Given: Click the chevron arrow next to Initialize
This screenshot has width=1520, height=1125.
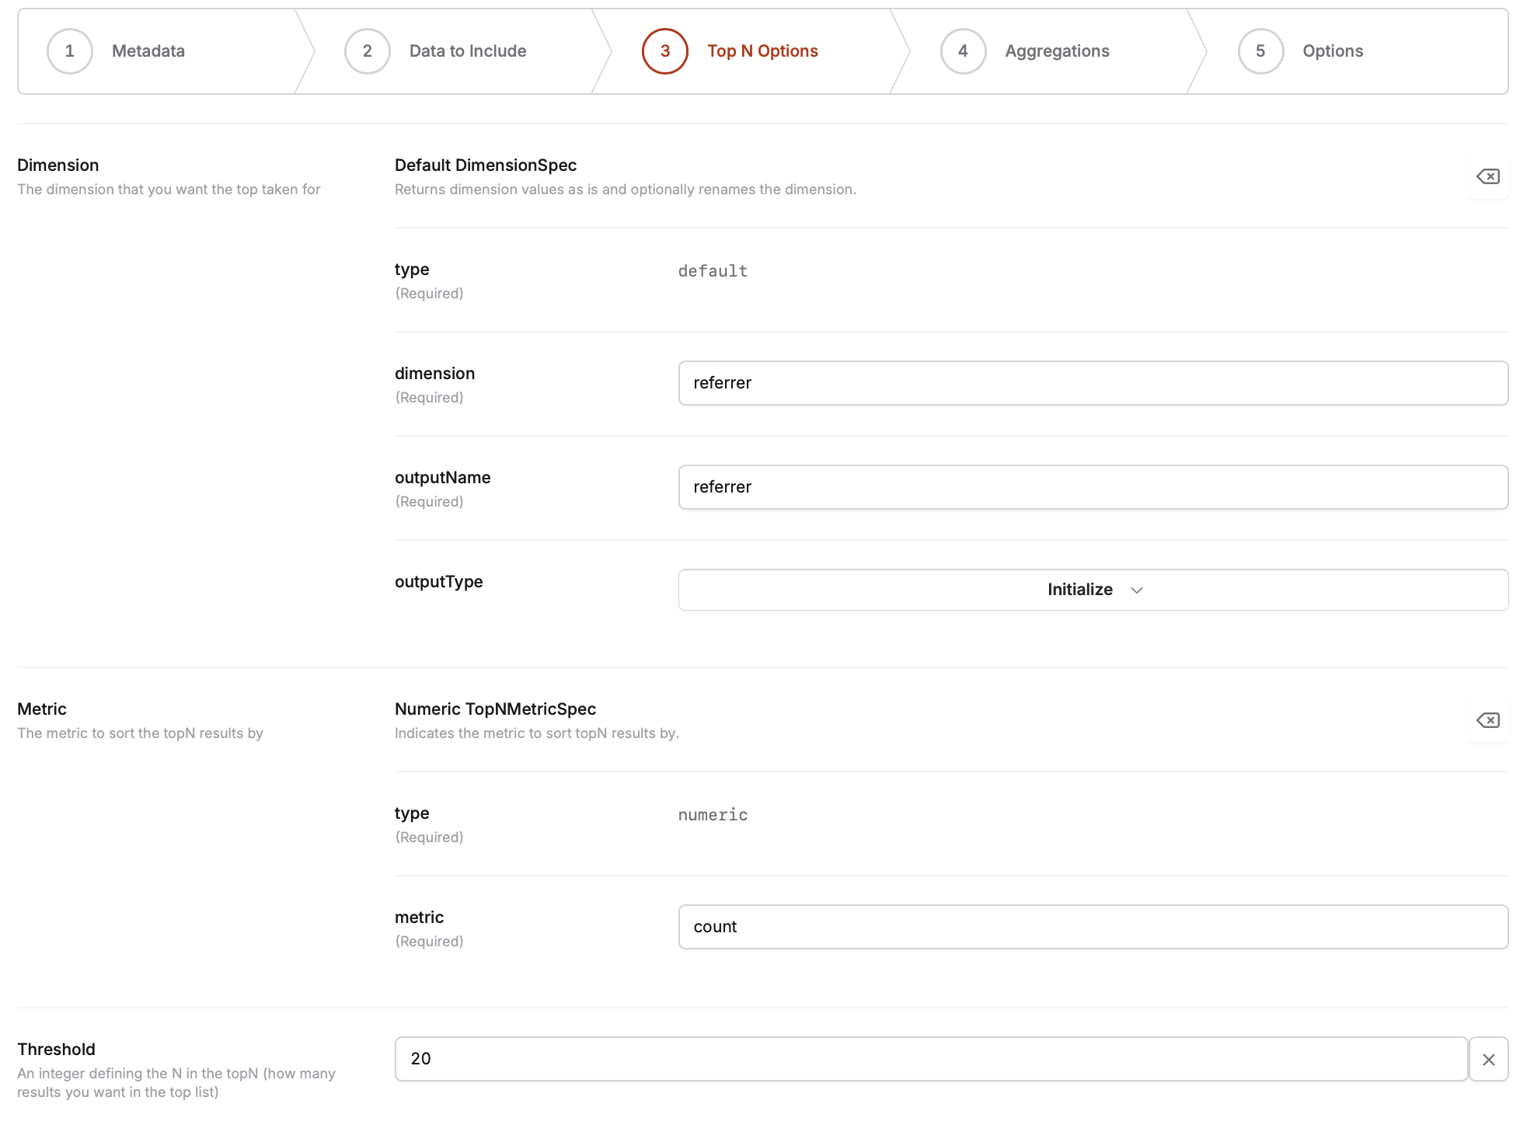Looking at the screenshot, I should coord(1137,590).
